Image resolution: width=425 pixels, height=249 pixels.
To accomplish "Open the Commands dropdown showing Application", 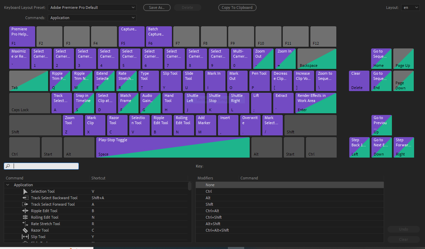I will click(x=92, y=18).
